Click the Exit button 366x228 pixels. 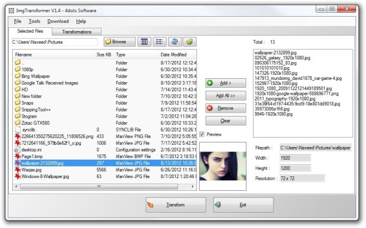(x=243, y=205)
